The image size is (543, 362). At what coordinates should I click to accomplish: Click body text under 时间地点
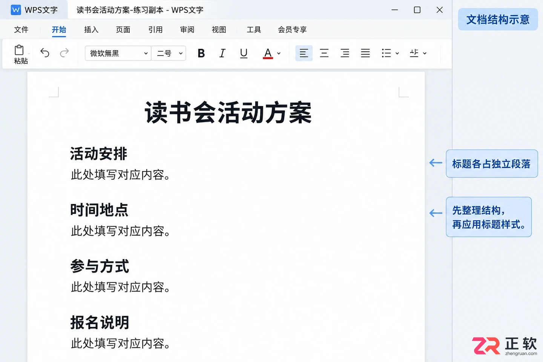(x=120, y=231)
